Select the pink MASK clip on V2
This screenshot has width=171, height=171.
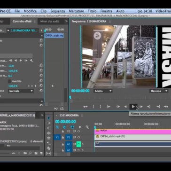(133, 132)
